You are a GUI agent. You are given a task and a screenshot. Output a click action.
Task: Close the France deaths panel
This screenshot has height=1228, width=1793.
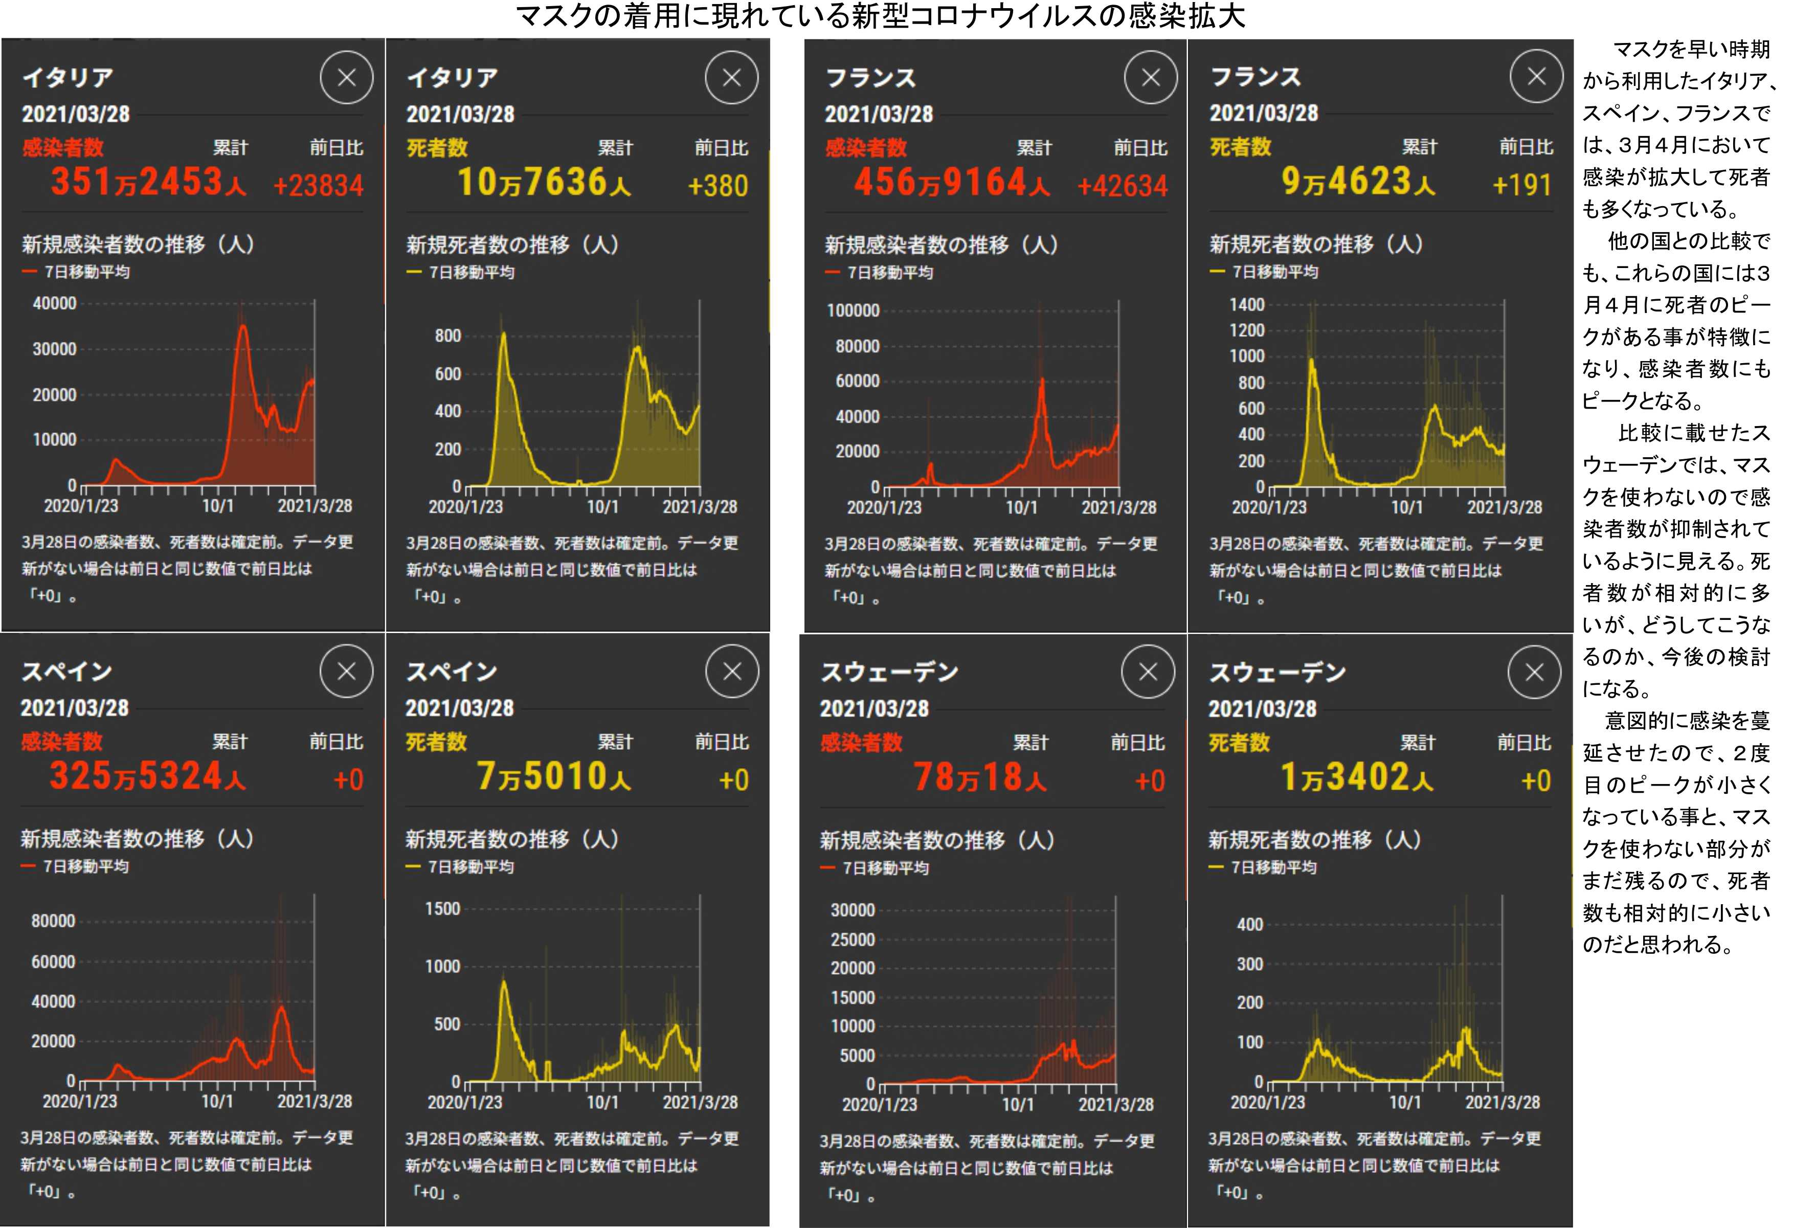[1536, 76]
